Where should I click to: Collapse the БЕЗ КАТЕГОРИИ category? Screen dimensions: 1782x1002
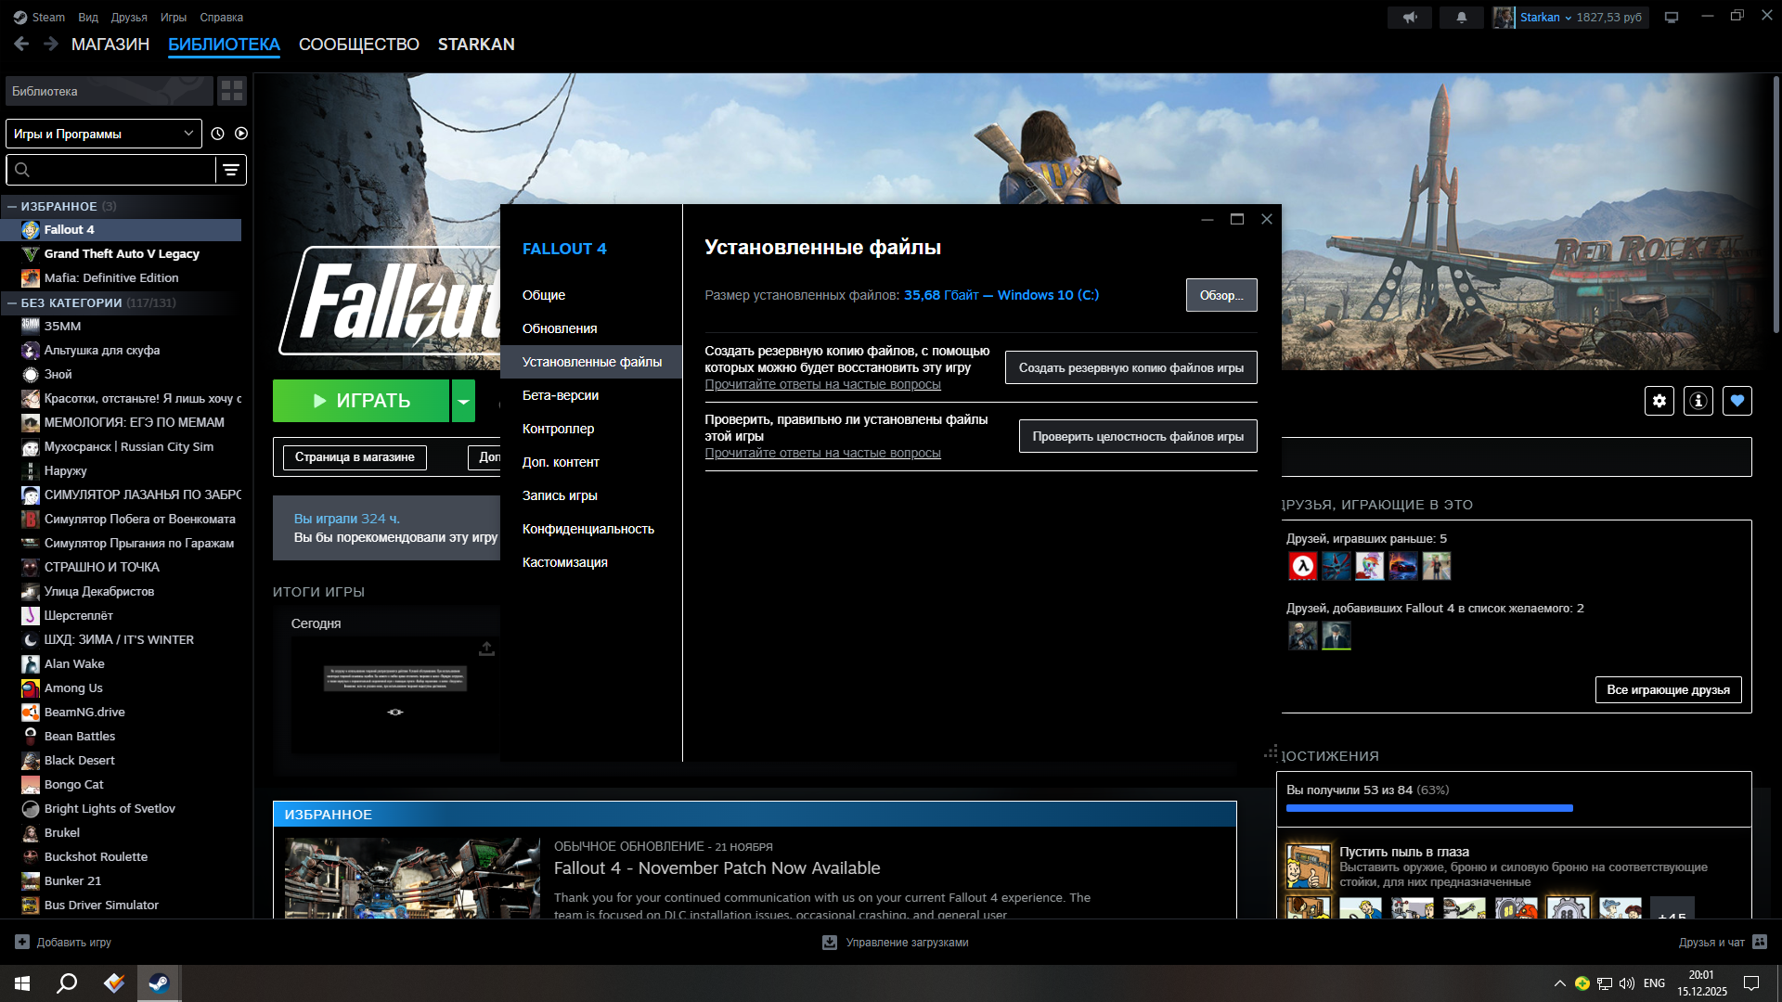tap(12, 302)
